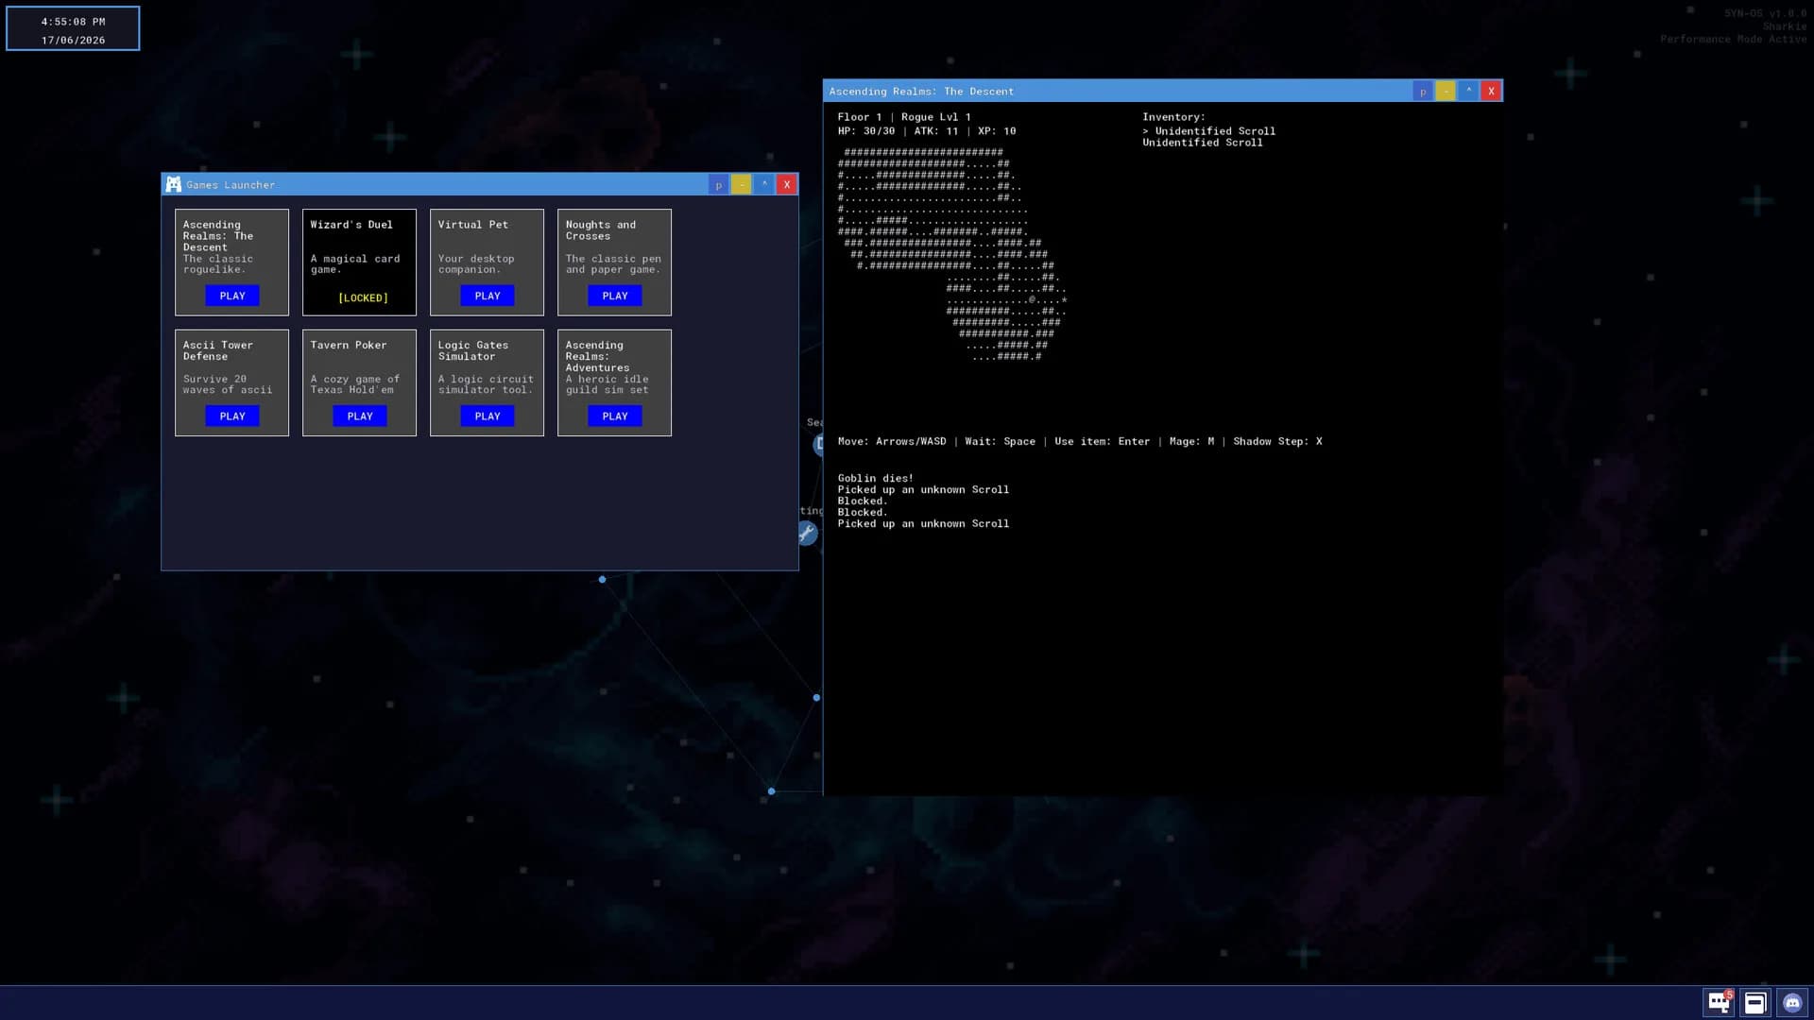Image resolution: width=1814 pixels, height=1020 pixels.
Task: Click the clock and date widget
Action: 73,28
